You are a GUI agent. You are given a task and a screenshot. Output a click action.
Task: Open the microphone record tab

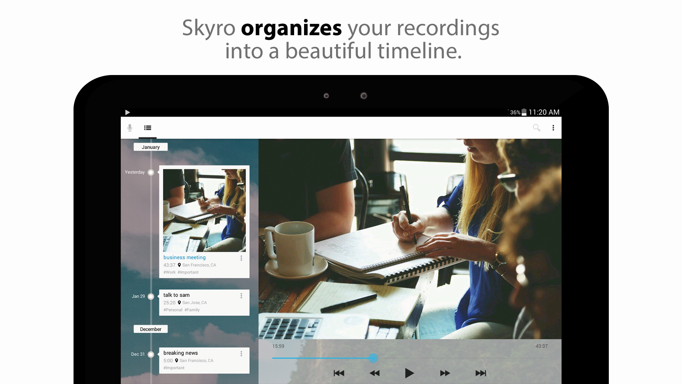coord(130,128)
